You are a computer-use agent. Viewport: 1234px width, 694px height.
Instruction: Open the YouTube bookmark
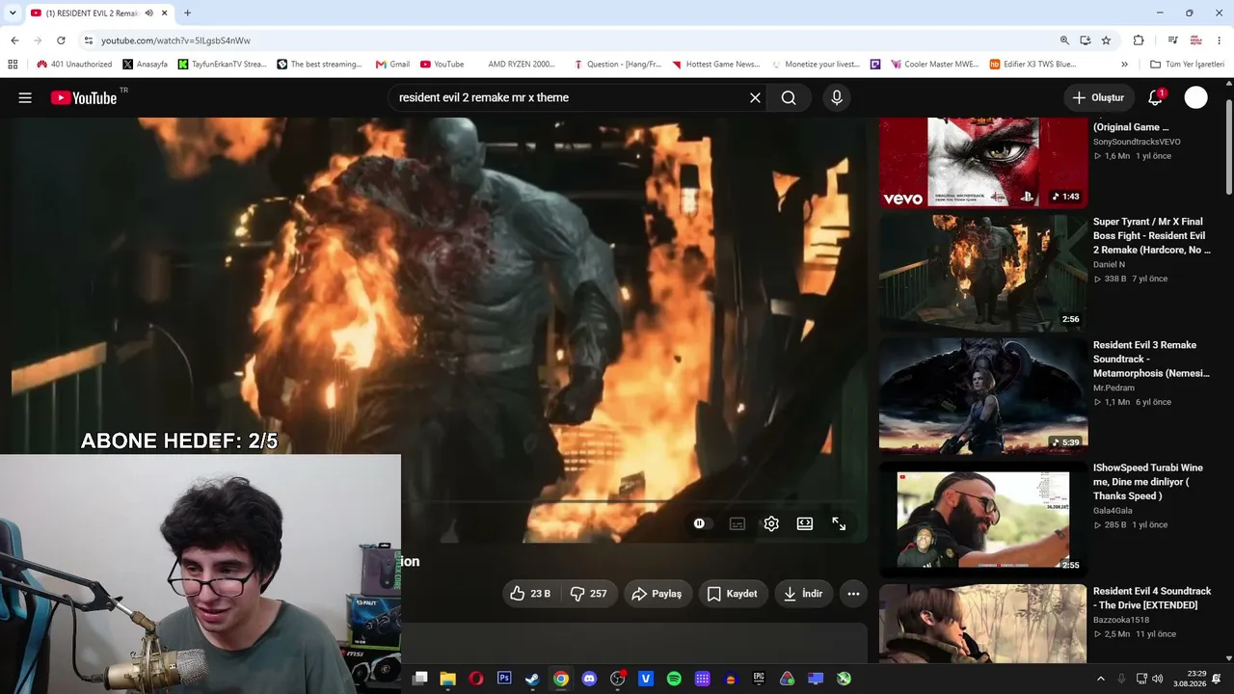pos(442,65)
